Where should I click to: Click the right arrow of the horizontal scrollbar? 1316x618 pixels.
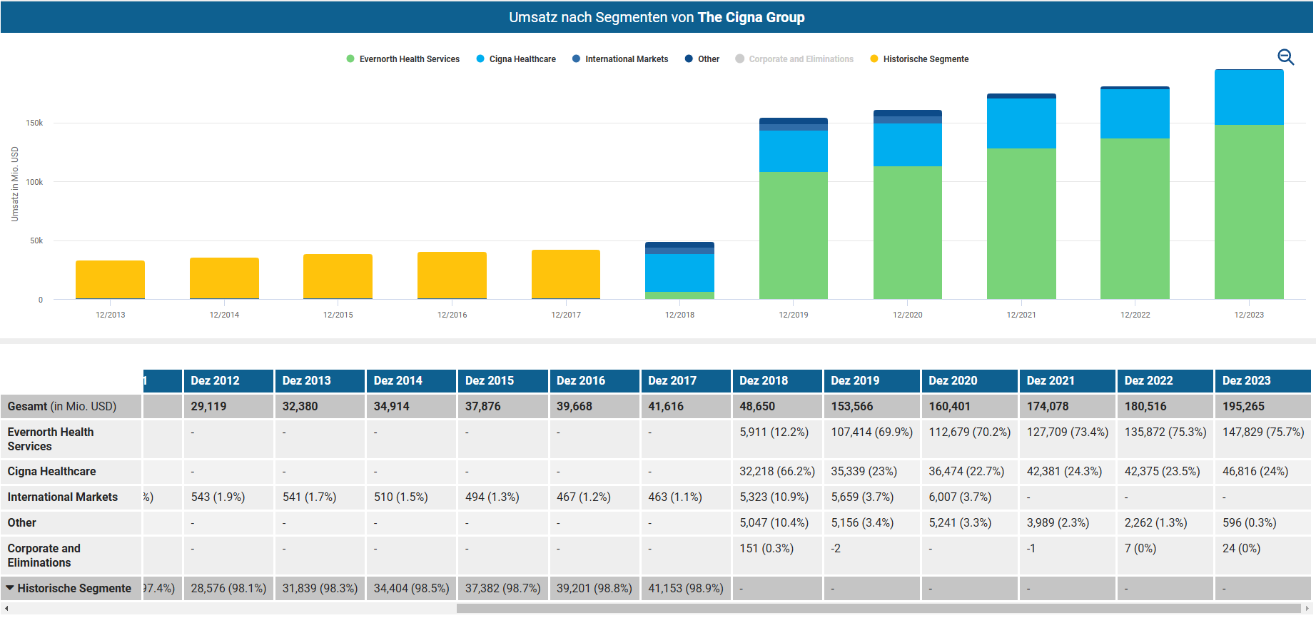point(1307,609)
